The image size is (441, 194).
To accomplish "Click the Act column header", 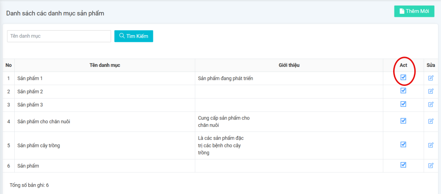I will (x=403, y=65).
